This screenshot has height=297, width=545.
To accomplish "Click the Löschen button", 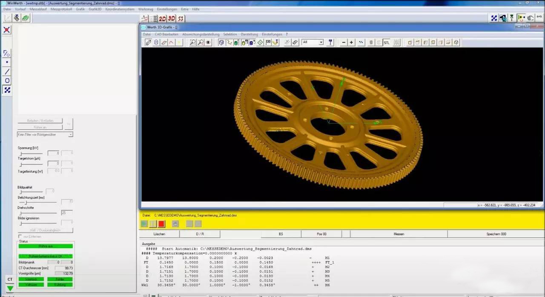I will click(159, 234).
